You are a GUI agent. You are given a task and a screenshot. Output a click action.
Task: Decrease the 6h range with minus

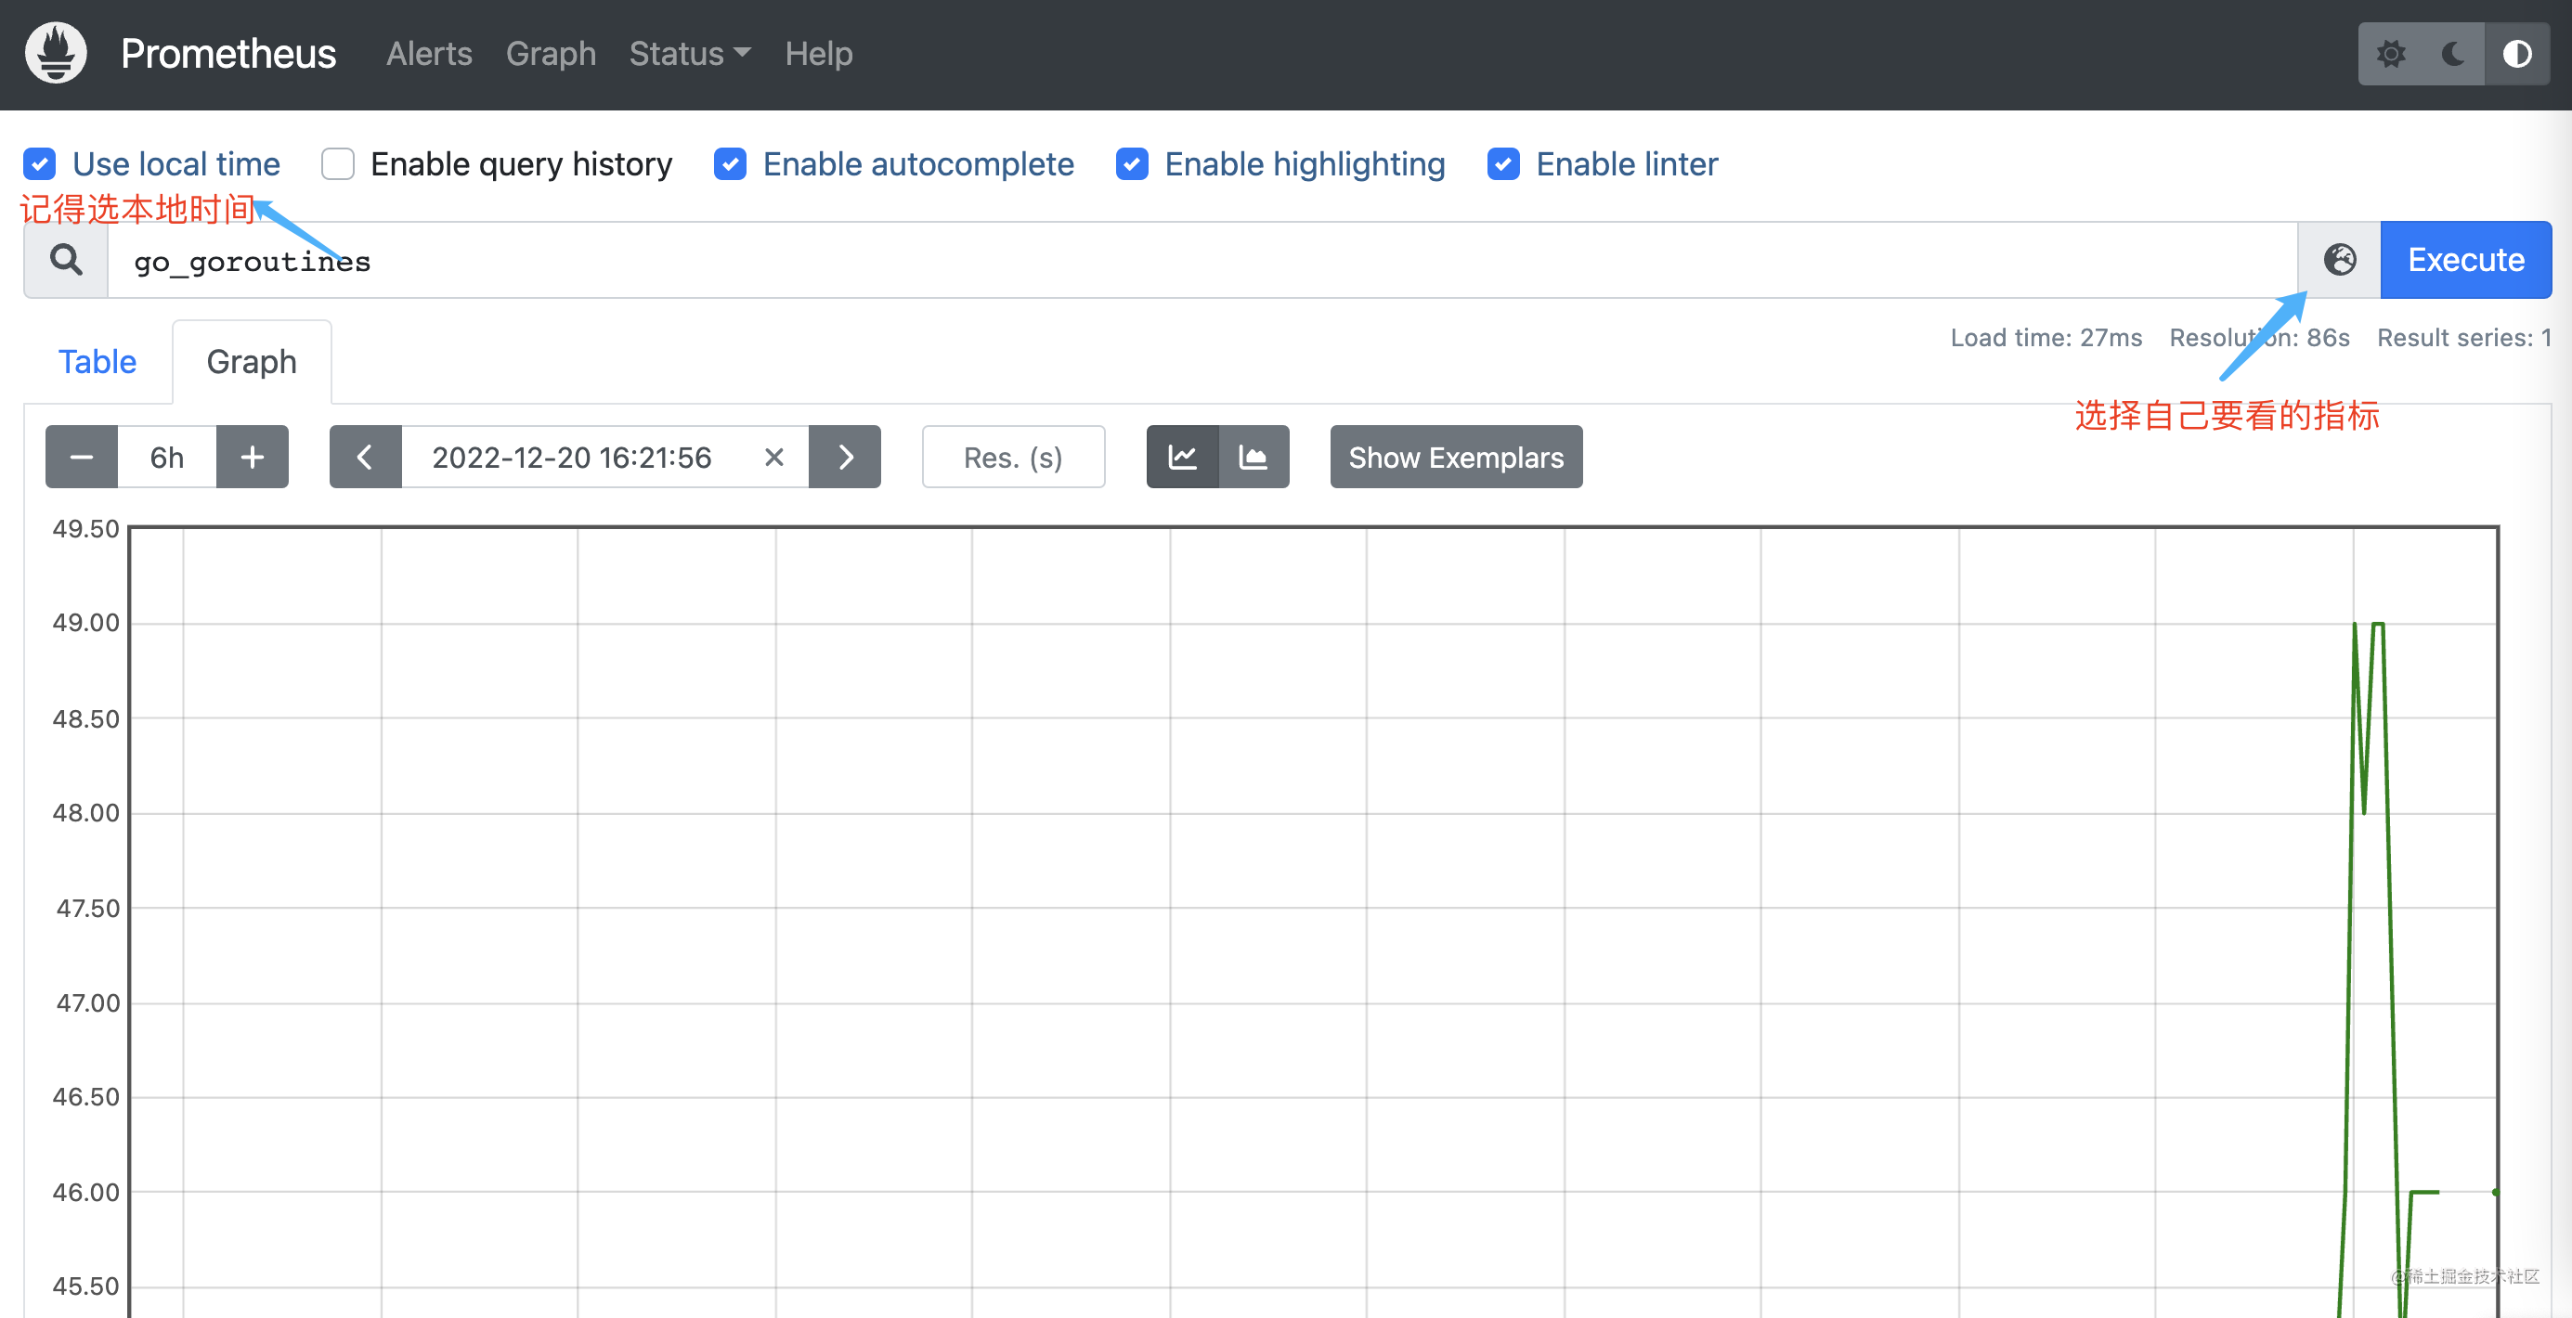click(x=82, y=457)
